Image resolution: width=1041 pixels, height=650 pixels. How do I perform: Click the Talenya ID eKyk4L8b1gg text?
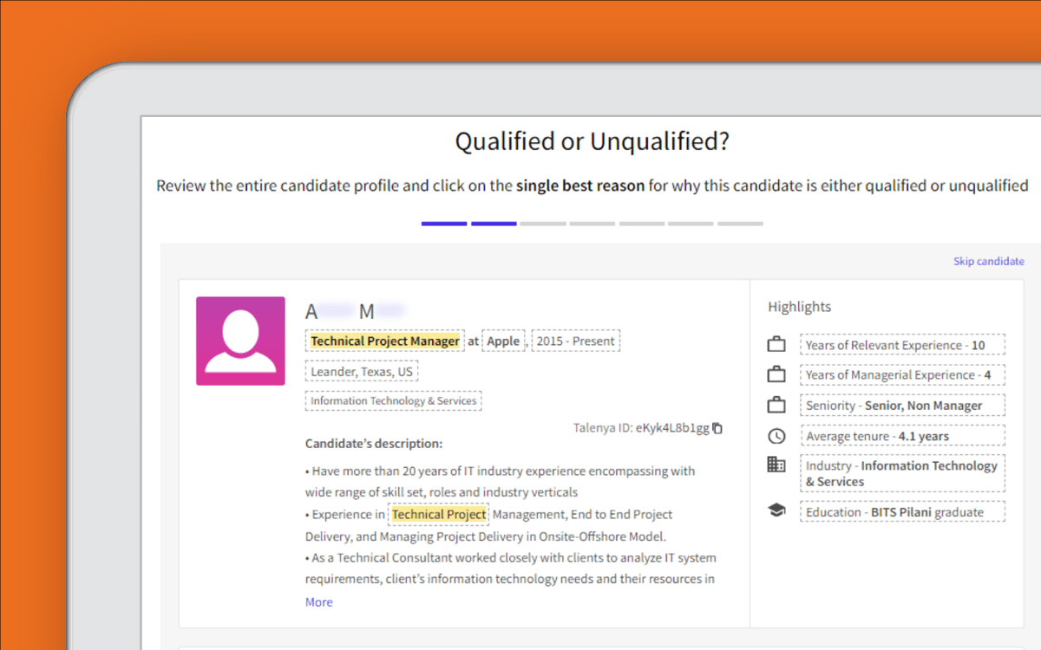click(x=641, y=427)
